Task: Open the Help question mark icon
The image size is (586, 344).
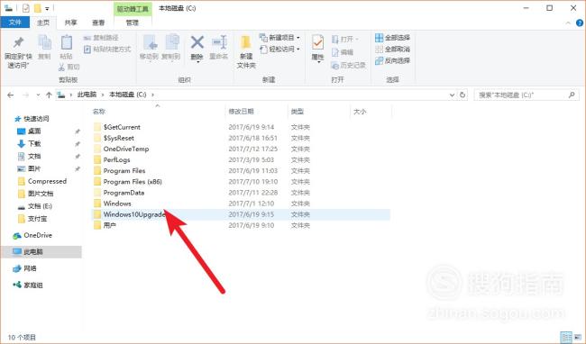Action: 580,23
